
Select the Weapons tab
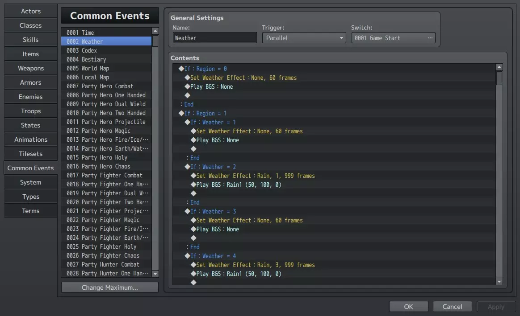pos(30,68)
